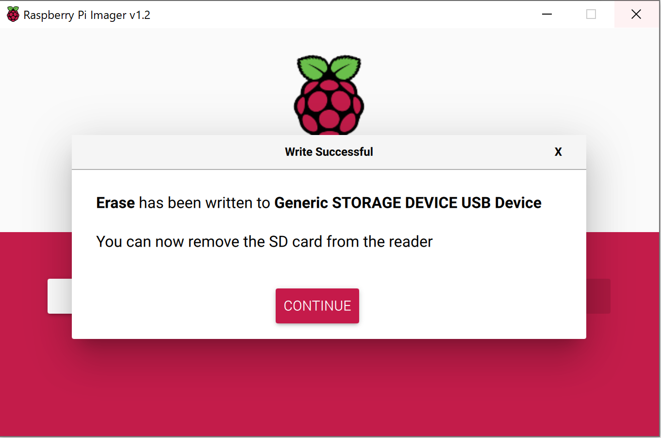The height and width of the screenshot is (438, 661).
Task: Maximize the Raspberry Pi Imager window
Action: point(591,15)
